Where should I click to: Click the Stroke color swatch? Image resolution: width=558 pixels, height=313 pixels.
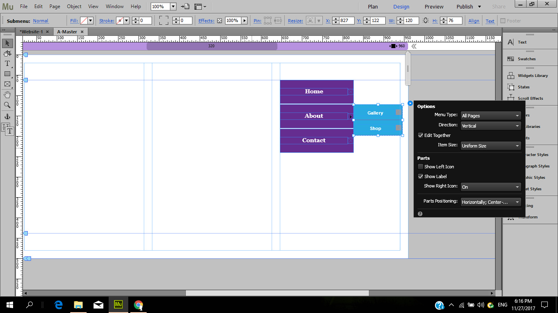pyautogui.click(x=120, y=21)
